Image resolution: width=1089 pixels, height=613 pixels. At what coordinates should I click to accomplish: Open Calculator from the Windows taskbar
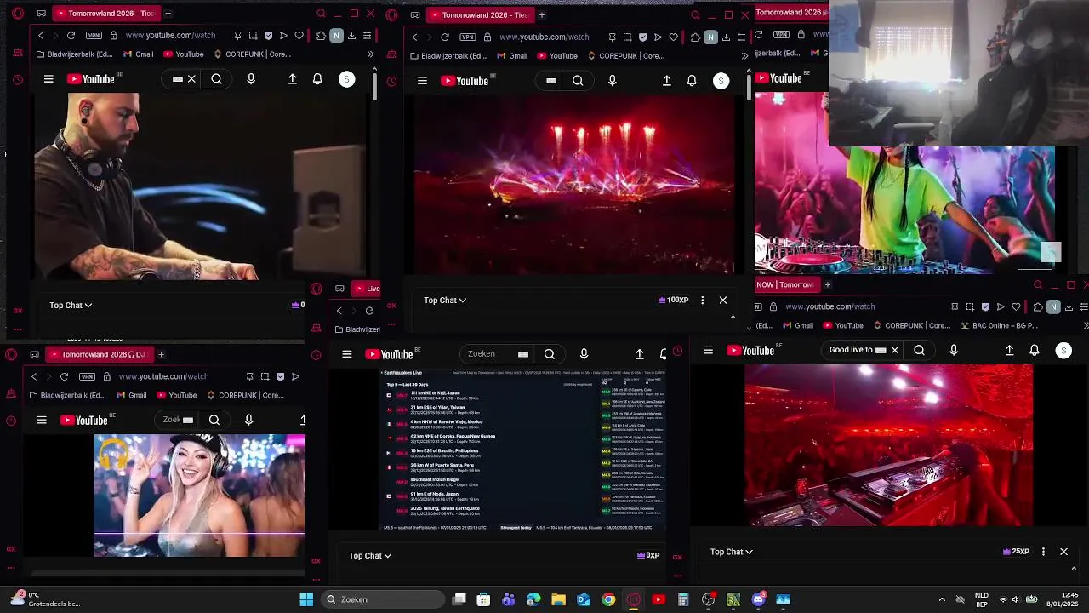click(683, 599)
